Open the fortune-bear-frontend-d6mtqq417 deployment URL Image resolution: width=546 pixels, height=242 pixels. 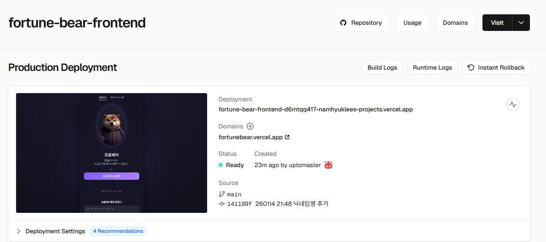pyautogui.click(x=315, y=110)
